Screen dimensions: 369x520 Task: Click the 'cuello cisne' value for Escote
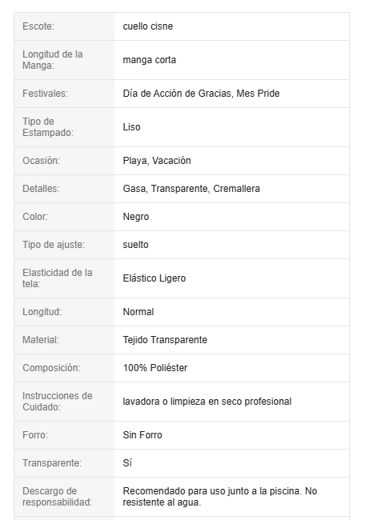(147, 26)
